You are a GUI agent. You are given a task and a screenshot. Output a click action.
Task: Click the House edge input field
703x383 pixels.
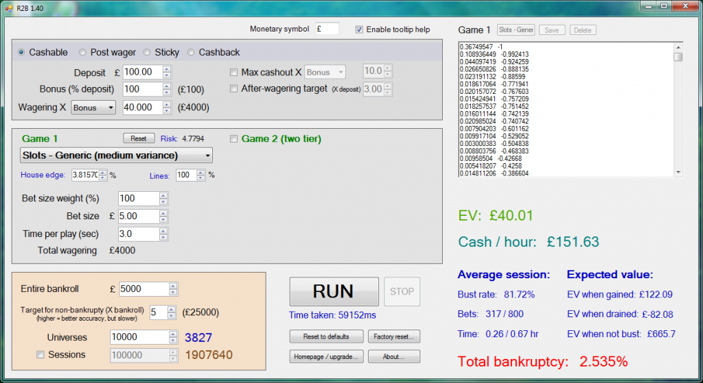pyautogui.click(x=85, y=175)
